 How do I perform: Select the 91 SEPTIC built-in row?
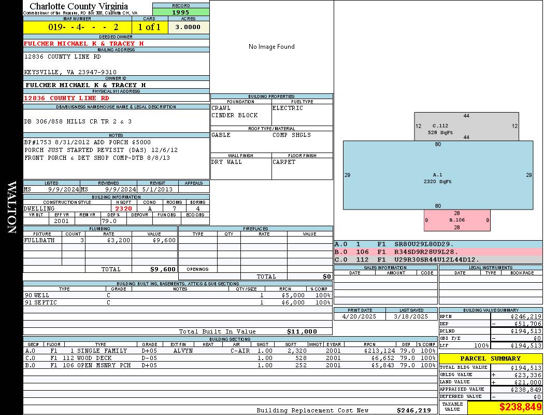(178, 303)
